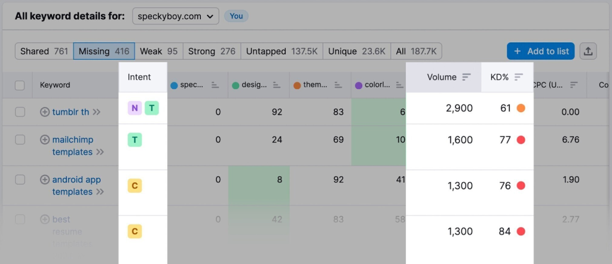Screen dimensions: 612x264
Task: Sort by KD% column sort icon
Action: point(519,77)
